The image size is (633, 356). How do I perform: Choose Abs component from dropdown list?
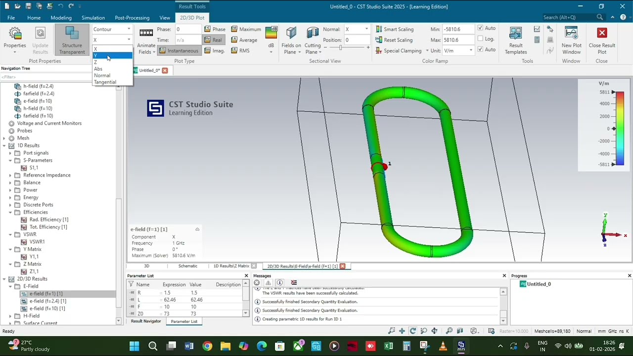coord(112,69)
